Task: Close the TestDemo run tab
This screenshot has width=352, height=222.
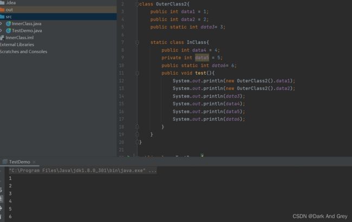Action: click(x=34, y=162)
